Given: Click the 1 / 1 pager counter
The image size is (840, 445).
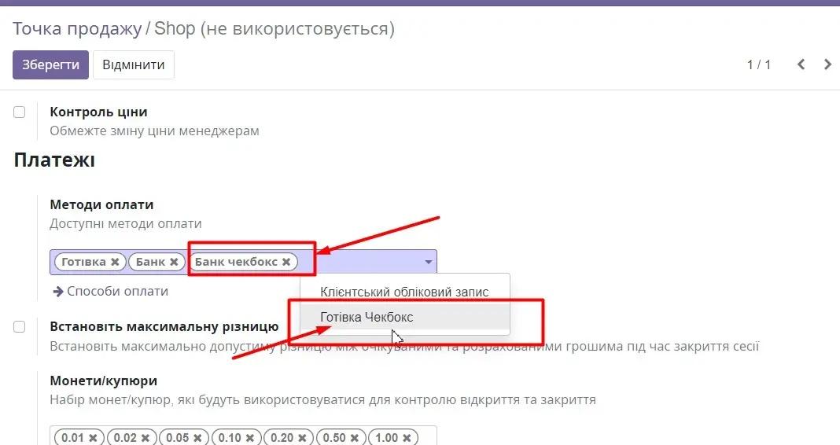Looking at the screenshot, I should click(x=758, y=64).
